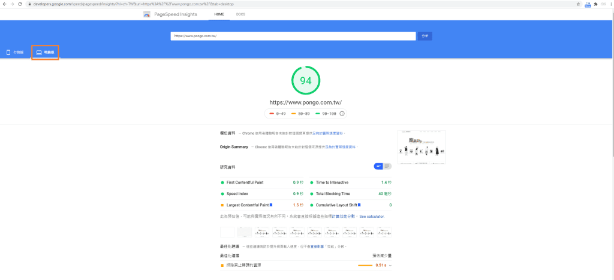Click the Largest Contentful Paint label
The height and width of the screenshot is (280, 614).
(x=248, y=205)
